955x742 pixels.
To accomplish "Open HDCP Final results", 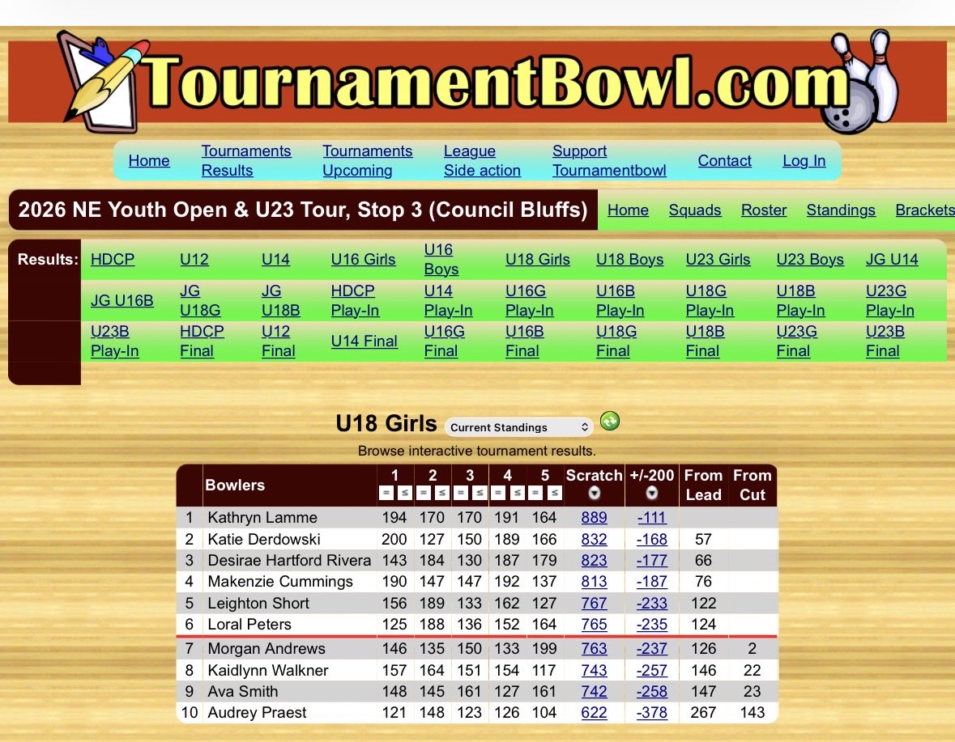I will tap(203, 341).
